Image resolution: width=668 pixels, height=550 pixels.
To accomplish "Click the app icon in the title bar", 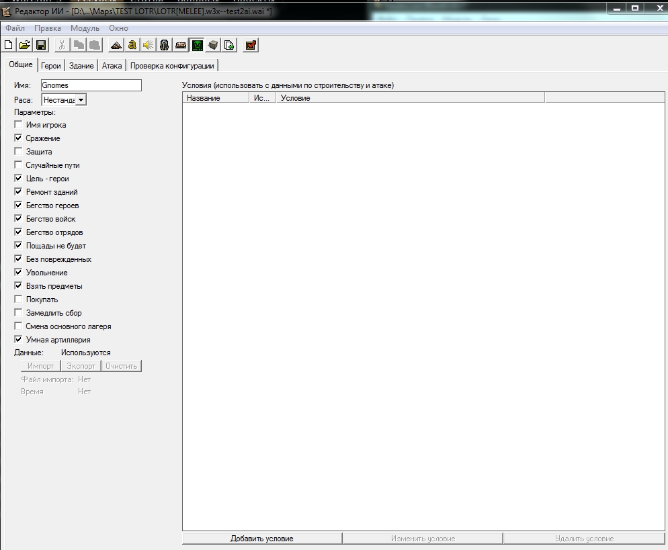I will click(6, 11).
